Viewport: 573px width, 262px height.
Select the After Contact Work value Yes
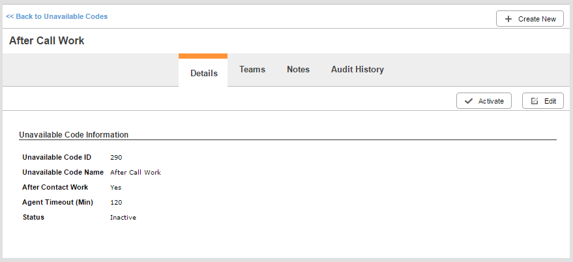115,187
